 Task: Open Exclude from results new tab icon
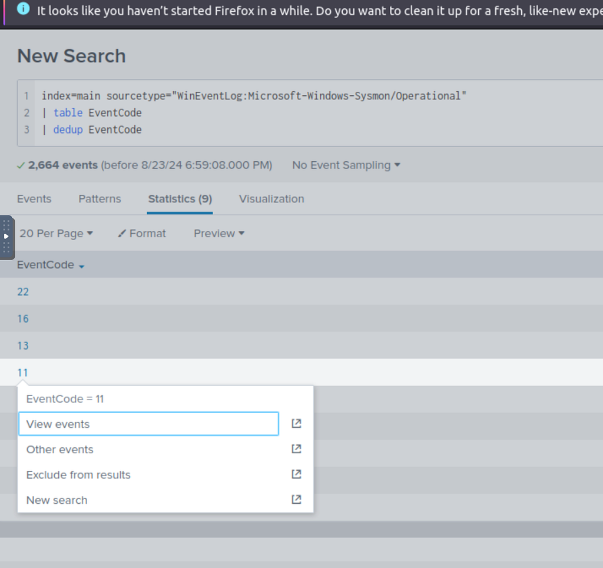296,474
